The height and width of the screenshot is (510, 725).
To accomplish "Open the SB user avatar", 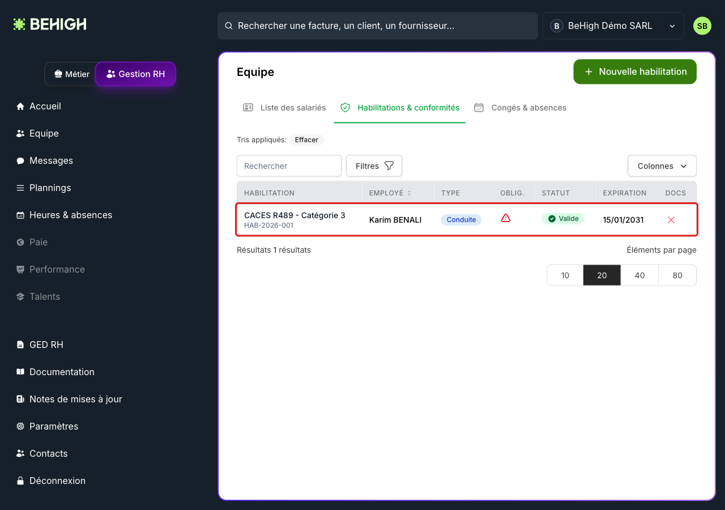I will [702, 26].
